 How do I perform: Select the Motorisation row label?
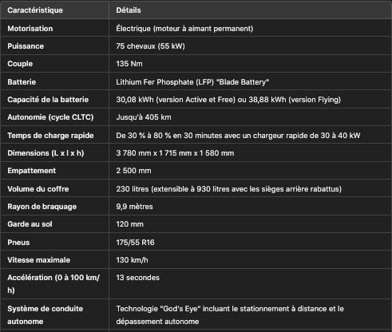pos(30,29)
